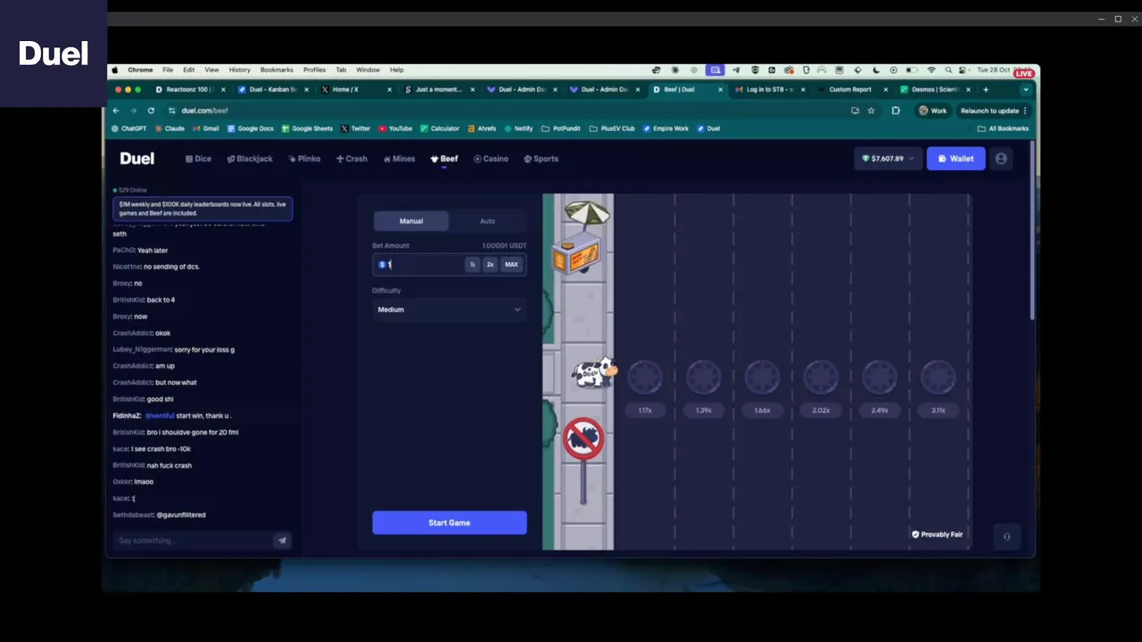The width and height of the screenshot is (1142, 642).
Task: Open the $7,607.89 balance dropdown
Action: pyautogui.click(x=887, y=159)
